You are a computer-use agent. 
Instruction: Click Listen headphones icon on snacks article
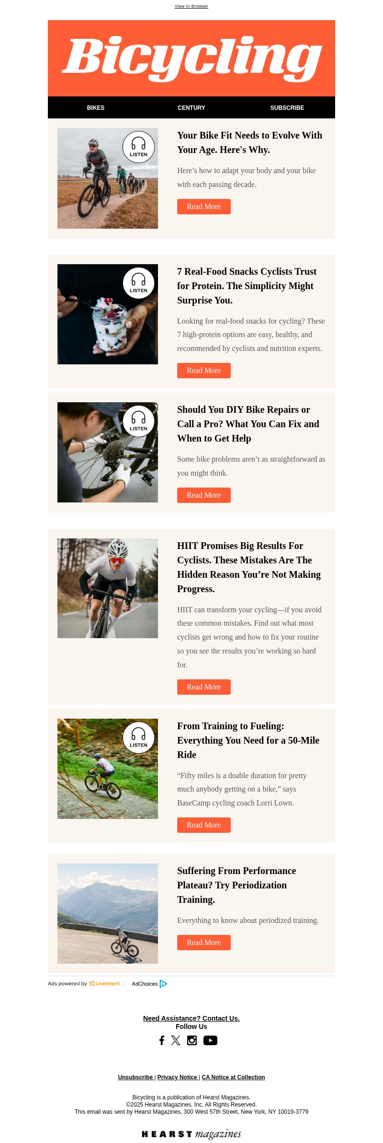point(138,283)
